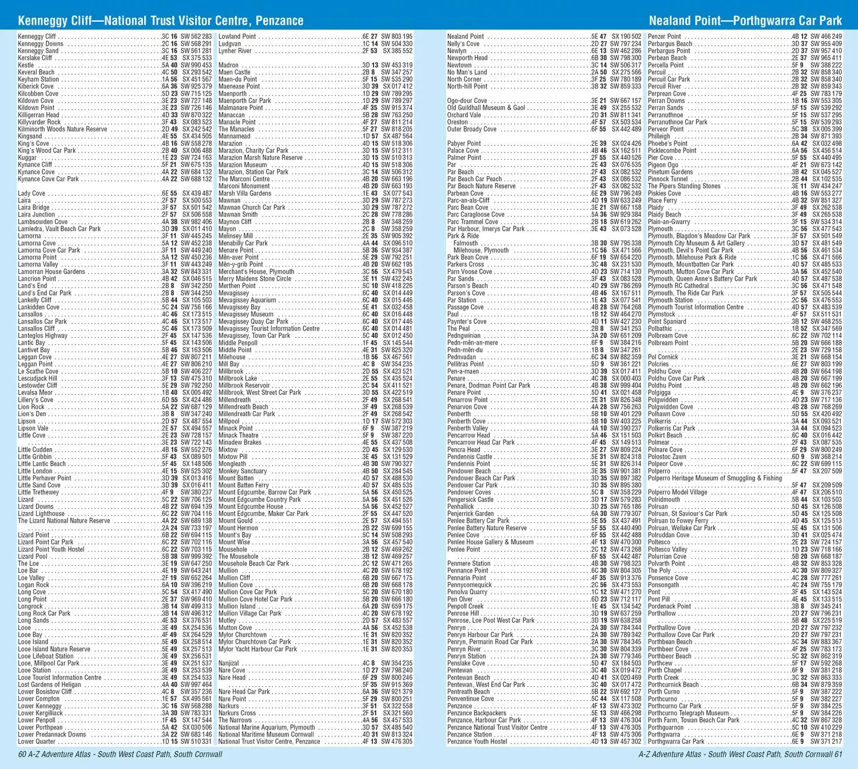Select the 'Kynance Cove Car Park' index entry

click(x=114, y=179)
